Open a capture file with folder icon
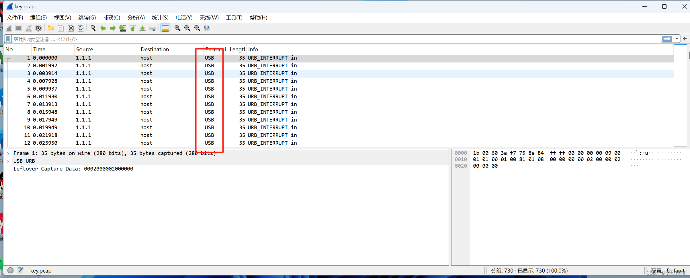This screenshot has width=690, height=278. click(51, 28)
